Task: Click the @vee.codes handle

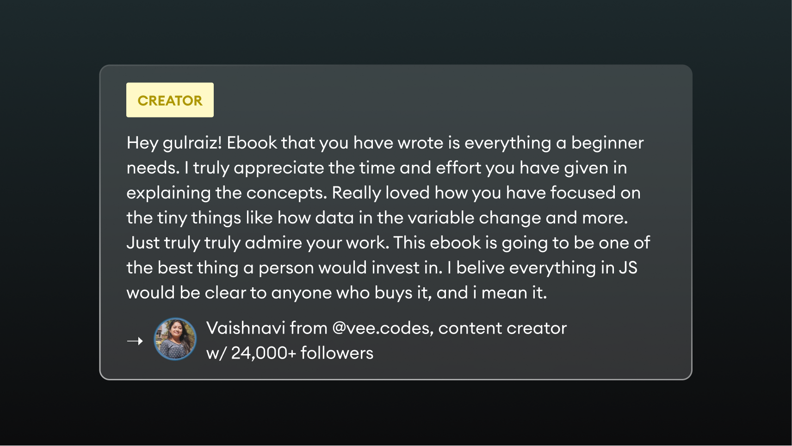Action: click(x=383, y=328)
